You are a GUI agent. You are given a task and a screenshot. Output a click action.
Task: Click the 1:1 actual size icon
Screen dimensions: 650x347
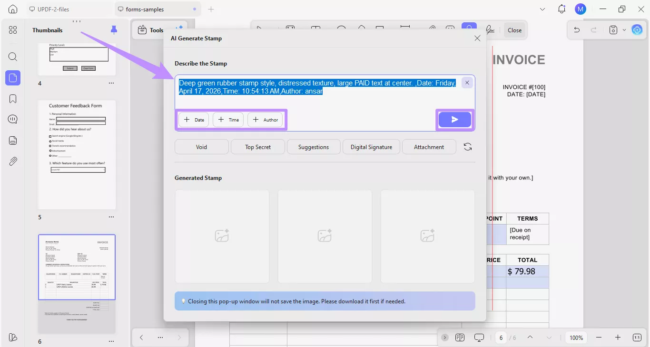(x=637, y=337)
